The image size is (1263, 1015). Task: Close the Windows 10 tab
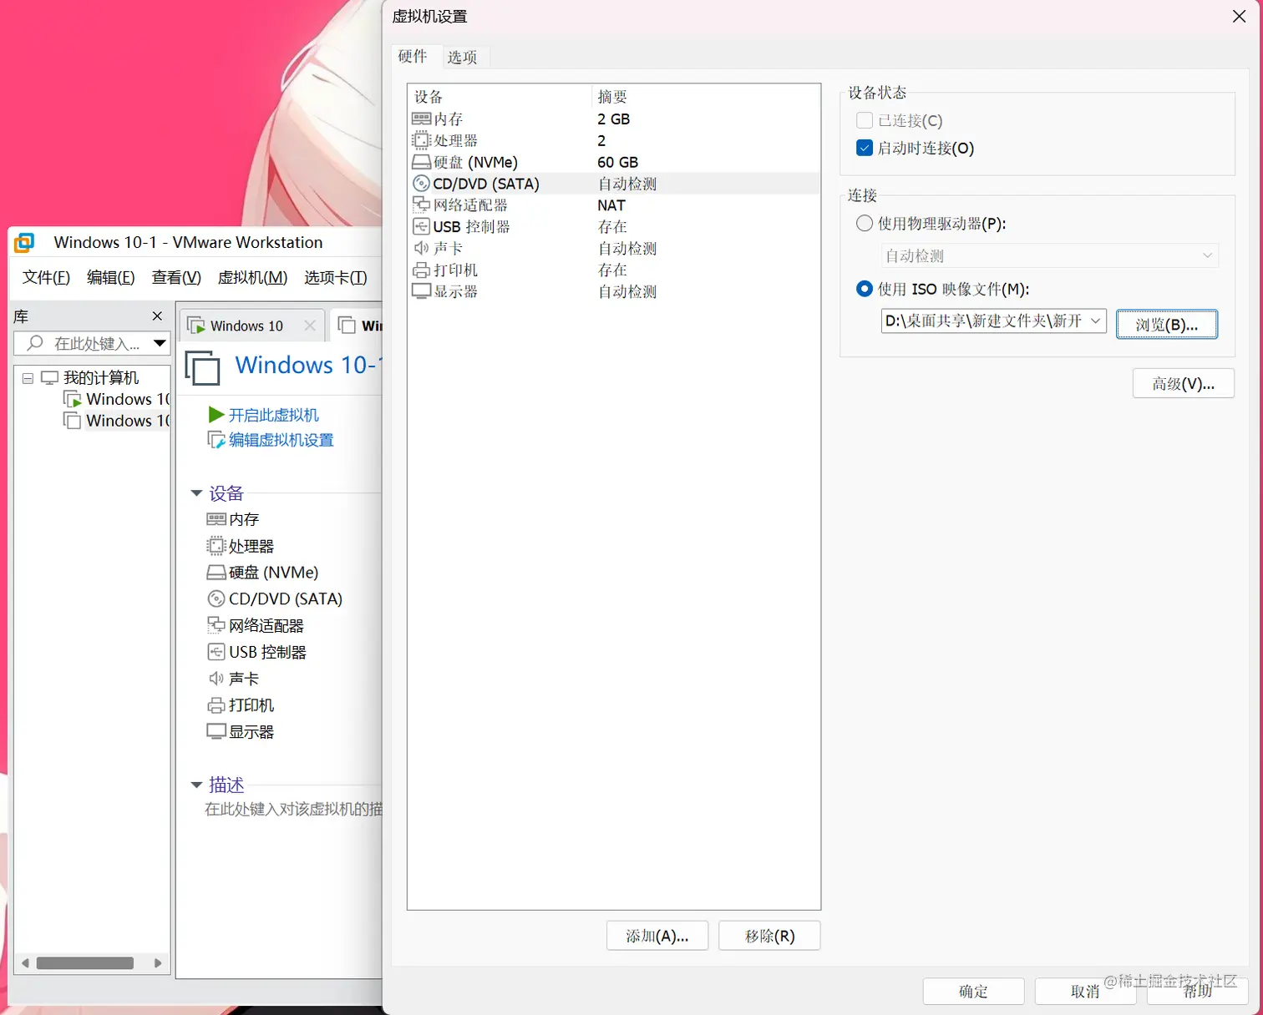[x=310, y=326]
